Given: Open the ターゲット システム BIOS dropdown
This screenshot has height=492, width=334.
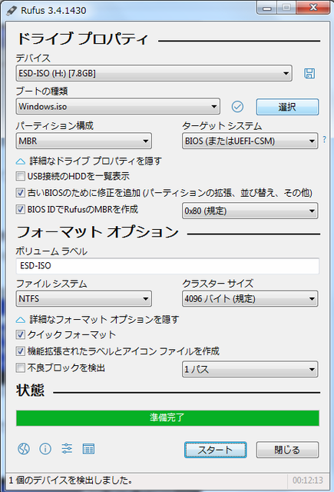Looking at the screenshot, I should [x=250, y=141].
